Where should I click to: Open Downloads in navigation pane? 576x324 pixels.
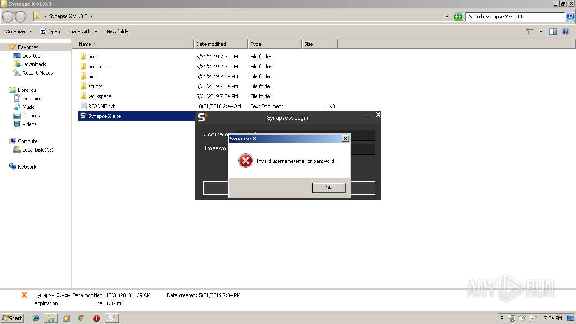point(34,64)
